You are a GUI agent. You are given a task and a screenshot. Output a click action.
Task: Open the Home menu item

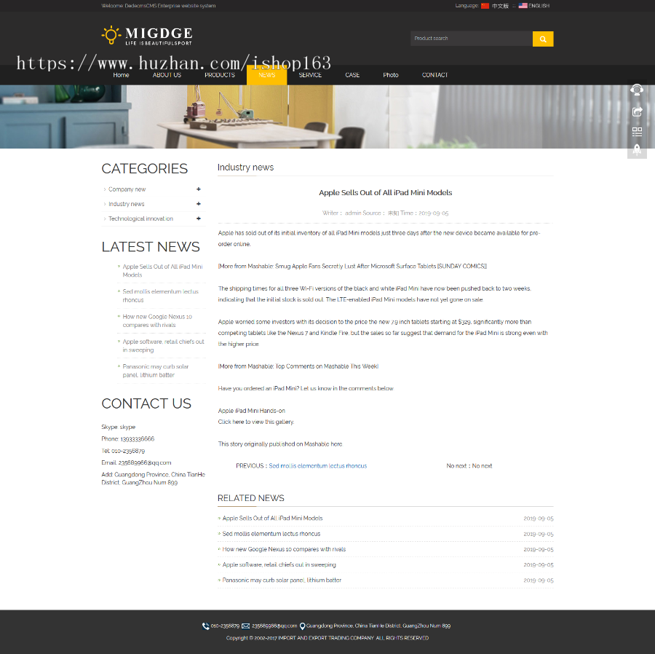point(121,75)
